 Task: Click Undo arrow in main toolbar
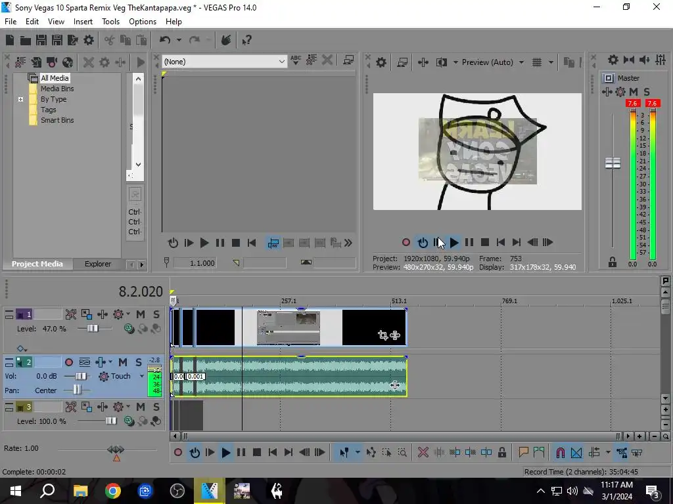click(165, 40)
